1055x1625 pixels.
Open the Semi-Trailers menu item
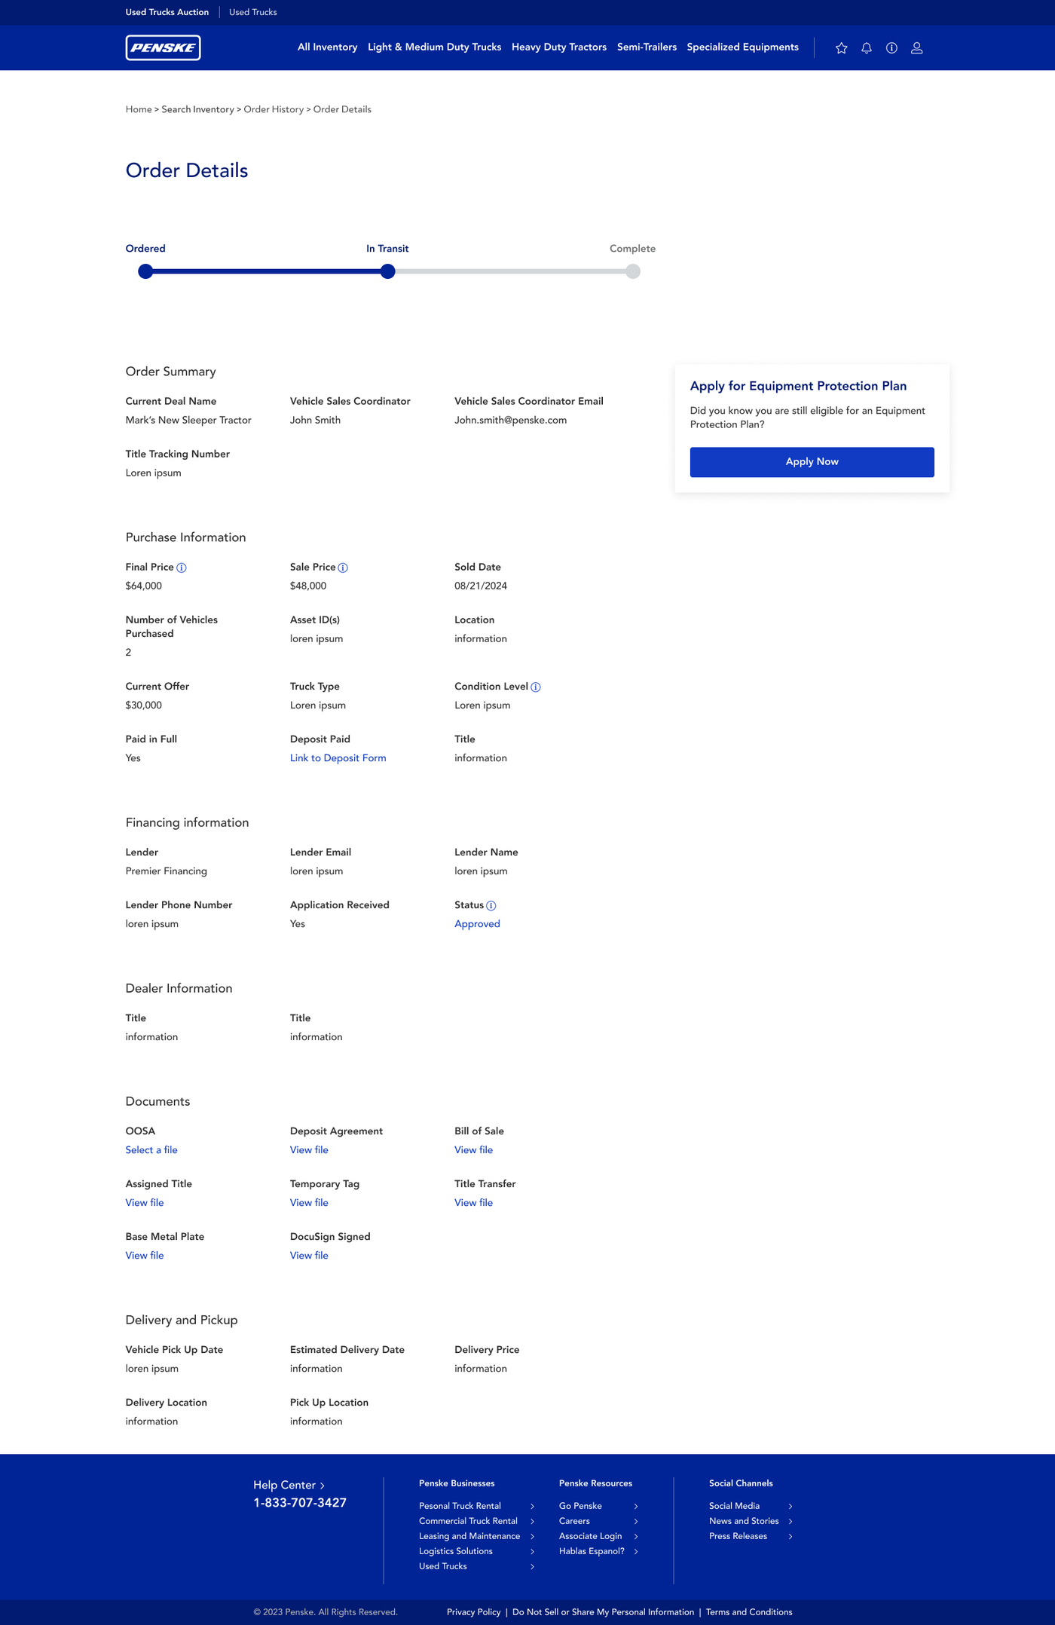[647, 47]
